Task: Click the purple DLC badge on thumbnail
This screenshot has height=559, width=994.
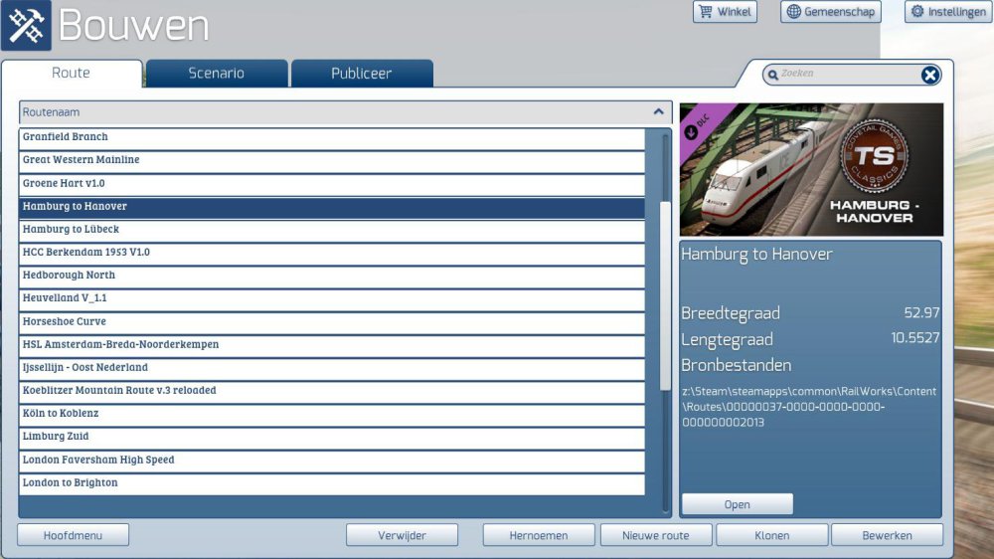Action: tap(699, 123)
